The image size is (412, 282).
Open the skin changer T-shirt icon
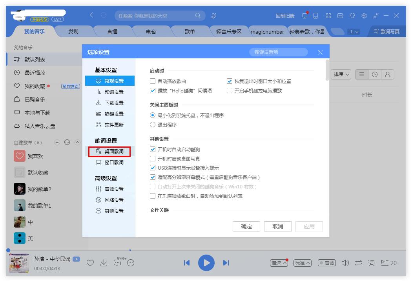pyautogui.click(x=352, y=16)
